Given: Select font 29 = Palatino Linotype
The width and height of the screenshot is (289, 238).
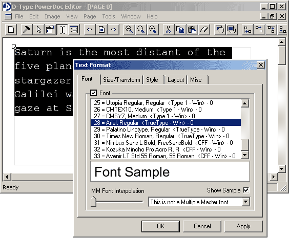Looking at the screenshot, I should click(x=166, y=129).
